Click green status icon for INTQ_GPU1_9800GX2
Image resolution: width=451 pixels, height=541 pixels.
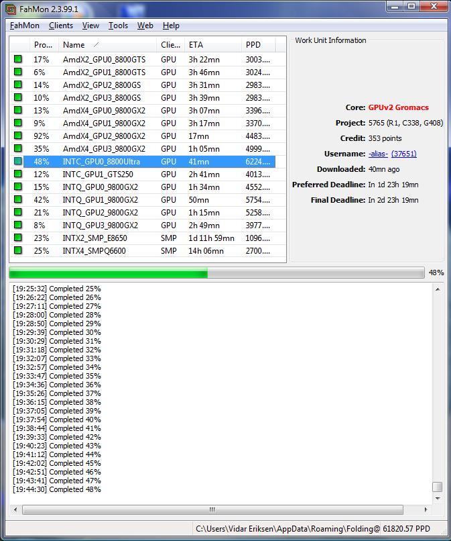pyautogui.click(x=18, y=199)
